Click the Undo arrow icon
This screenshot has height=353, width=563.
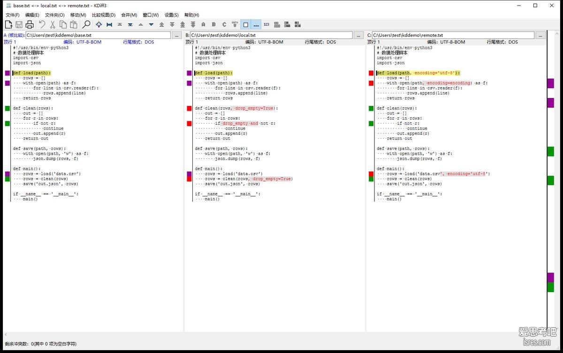pyautogui.click(x=42, y=24)
